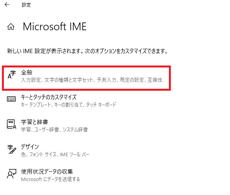
Task: Click the keyboard icon for キーとタッチのカスタマイズ
Action: click(x=11, y=99)
